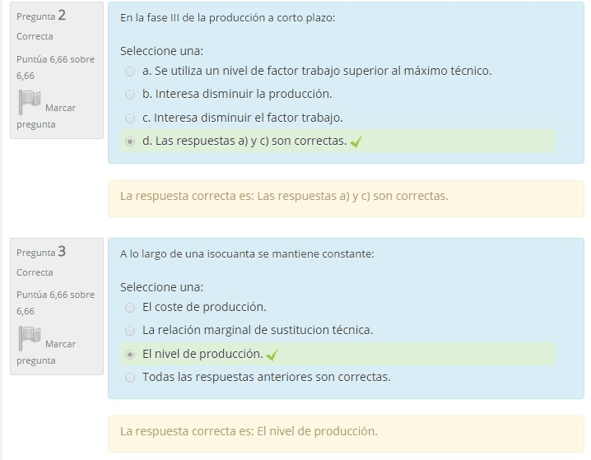Image resolution: width=591 pixels, height=460 pixels.
Task: Select option d Las respuestas a) y c)
Action: 130,142
